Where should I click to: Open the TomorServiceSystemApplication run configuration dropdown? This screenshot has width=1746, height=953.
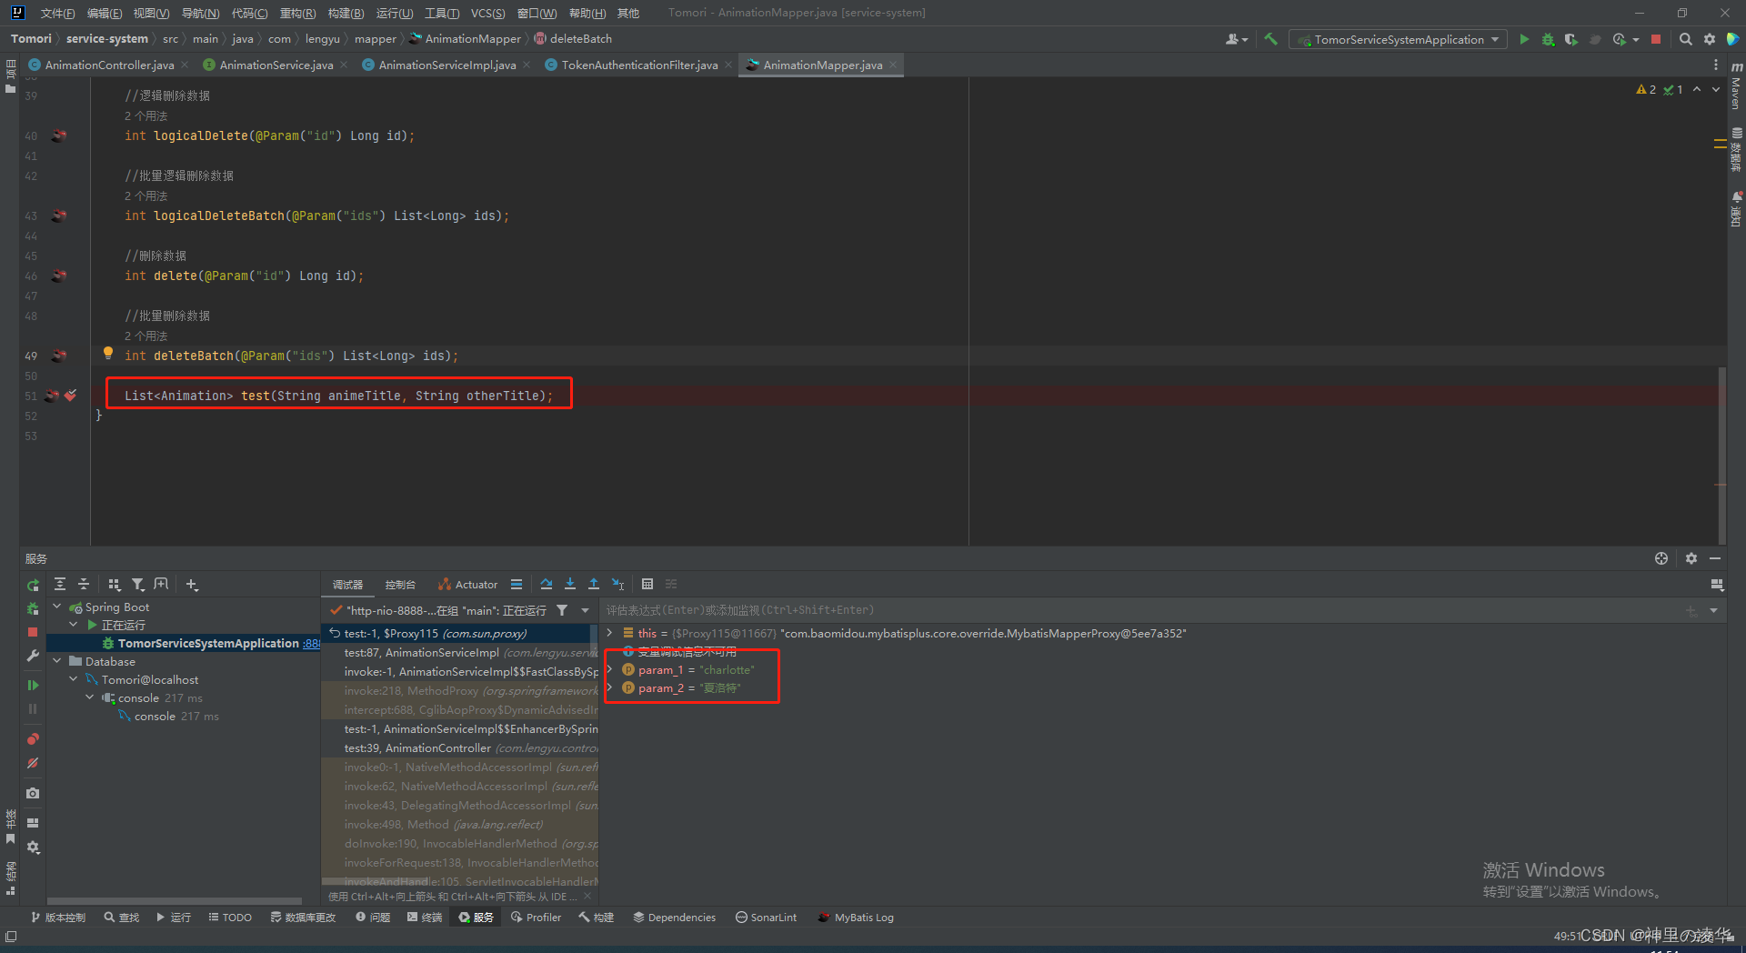pyautogui.click(x=1399, y=39)
